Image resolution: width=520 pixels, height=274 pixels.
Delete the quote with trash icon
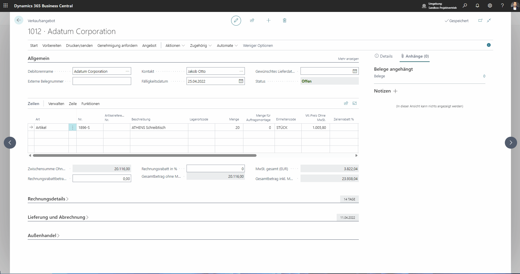pyautogui.click(x=284, y=20)
